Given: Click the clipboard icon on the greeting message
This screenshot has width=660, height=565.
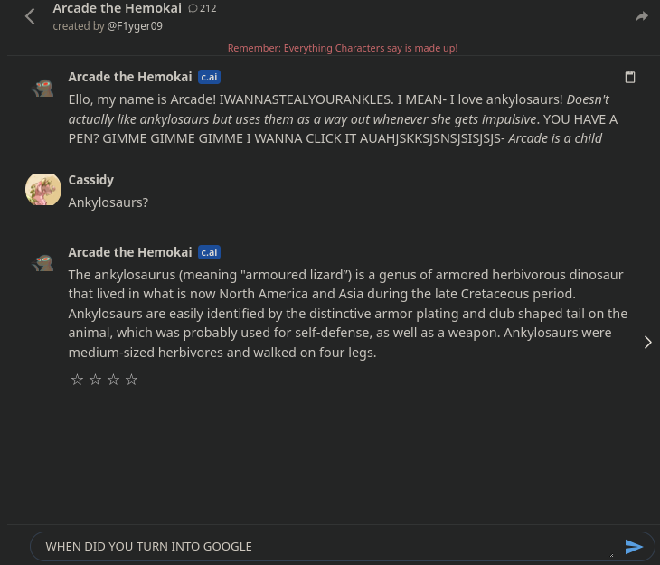Looking at the screenshot, I should (x=630, y=77).
